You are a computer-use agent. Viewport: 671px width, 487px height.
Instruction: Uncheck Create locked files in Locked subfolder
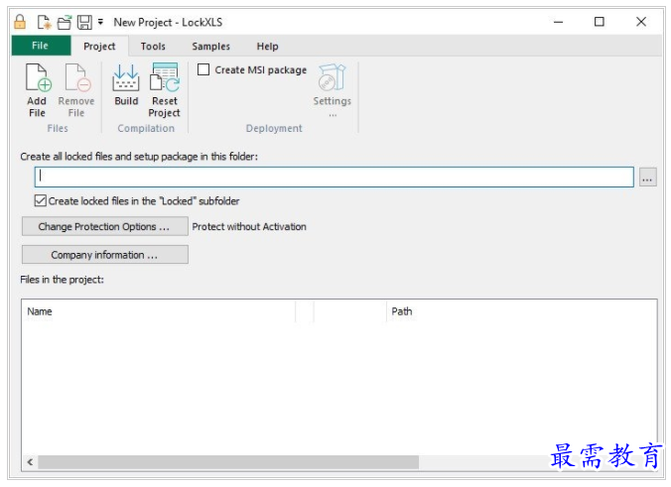41,200
